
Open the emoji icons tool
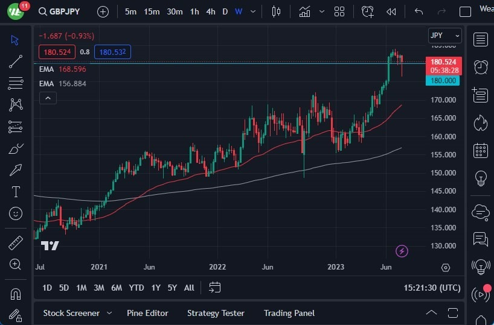[x=16, y=213]
